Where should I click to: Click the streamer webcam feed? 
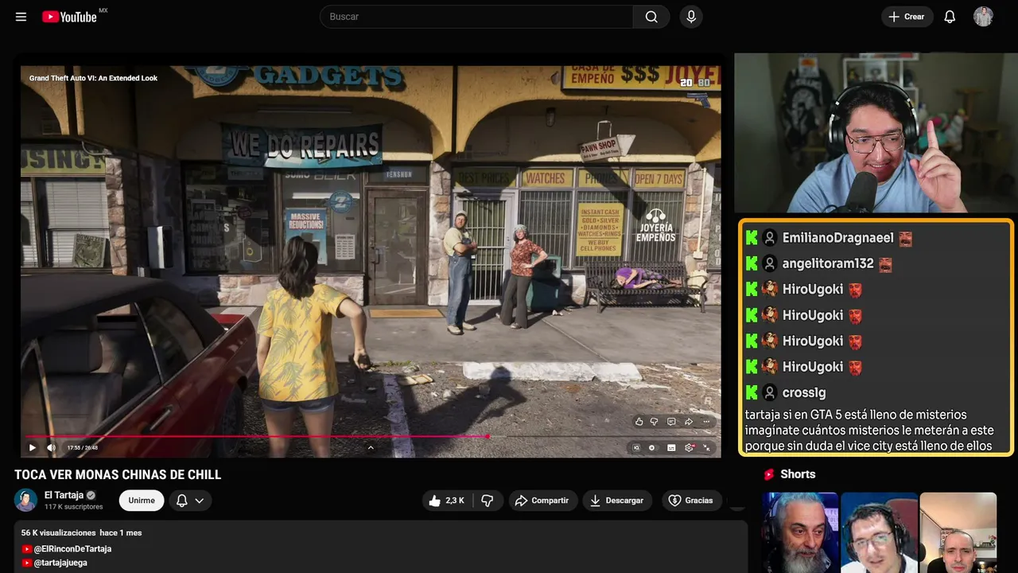(876, 133)
